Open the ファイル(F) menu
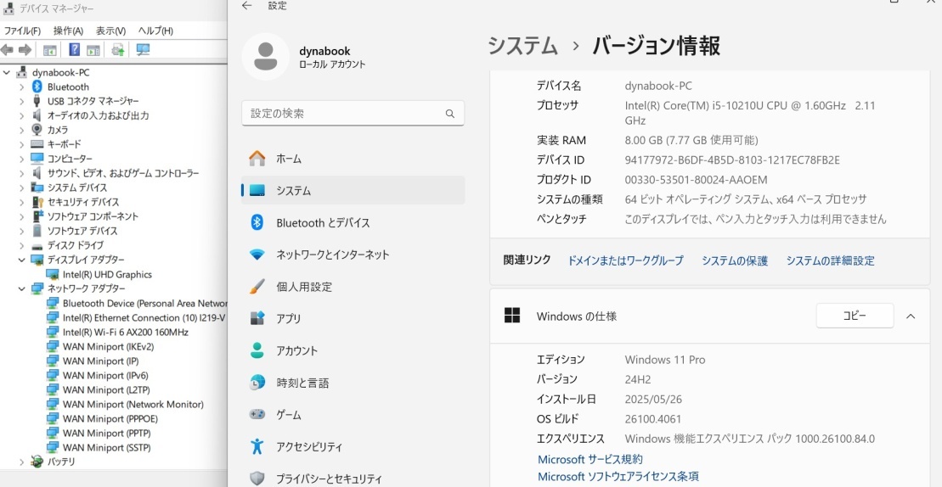 click(x=22, y=31)
